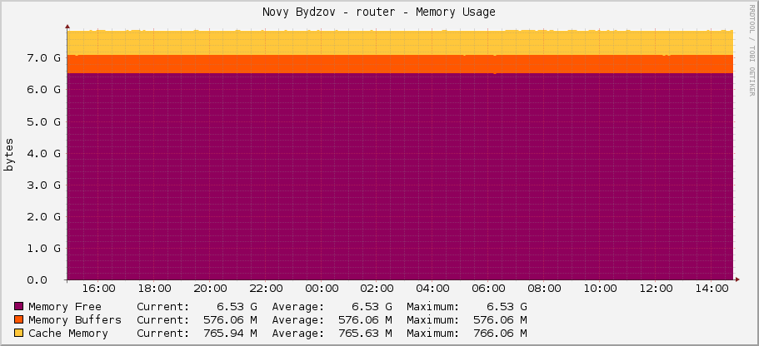Click the '20:00' time axis label

pyautogui.click(x=210, y=289)
